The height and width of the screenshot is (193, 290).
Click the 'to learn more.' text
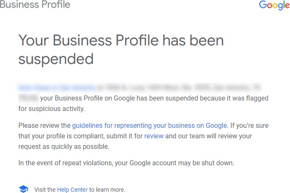click(107, 190)
